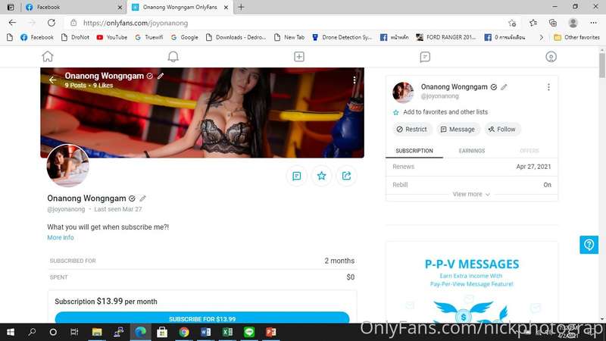Open the browser profile avatar

click(x=573, y=23)
